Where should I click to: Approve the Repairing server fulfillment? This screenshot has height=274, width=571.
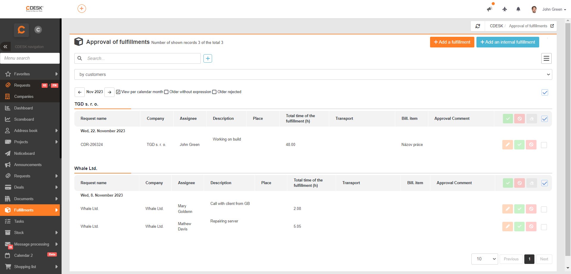point(519,227)
